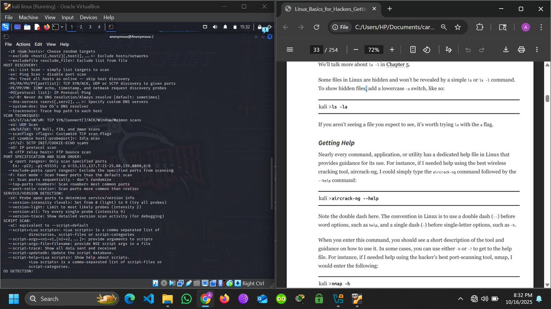This screenshot has width=551, height=309.
Task: Toggle the PDF sidebar hamburger menu
Action: [x=290, y=49]
